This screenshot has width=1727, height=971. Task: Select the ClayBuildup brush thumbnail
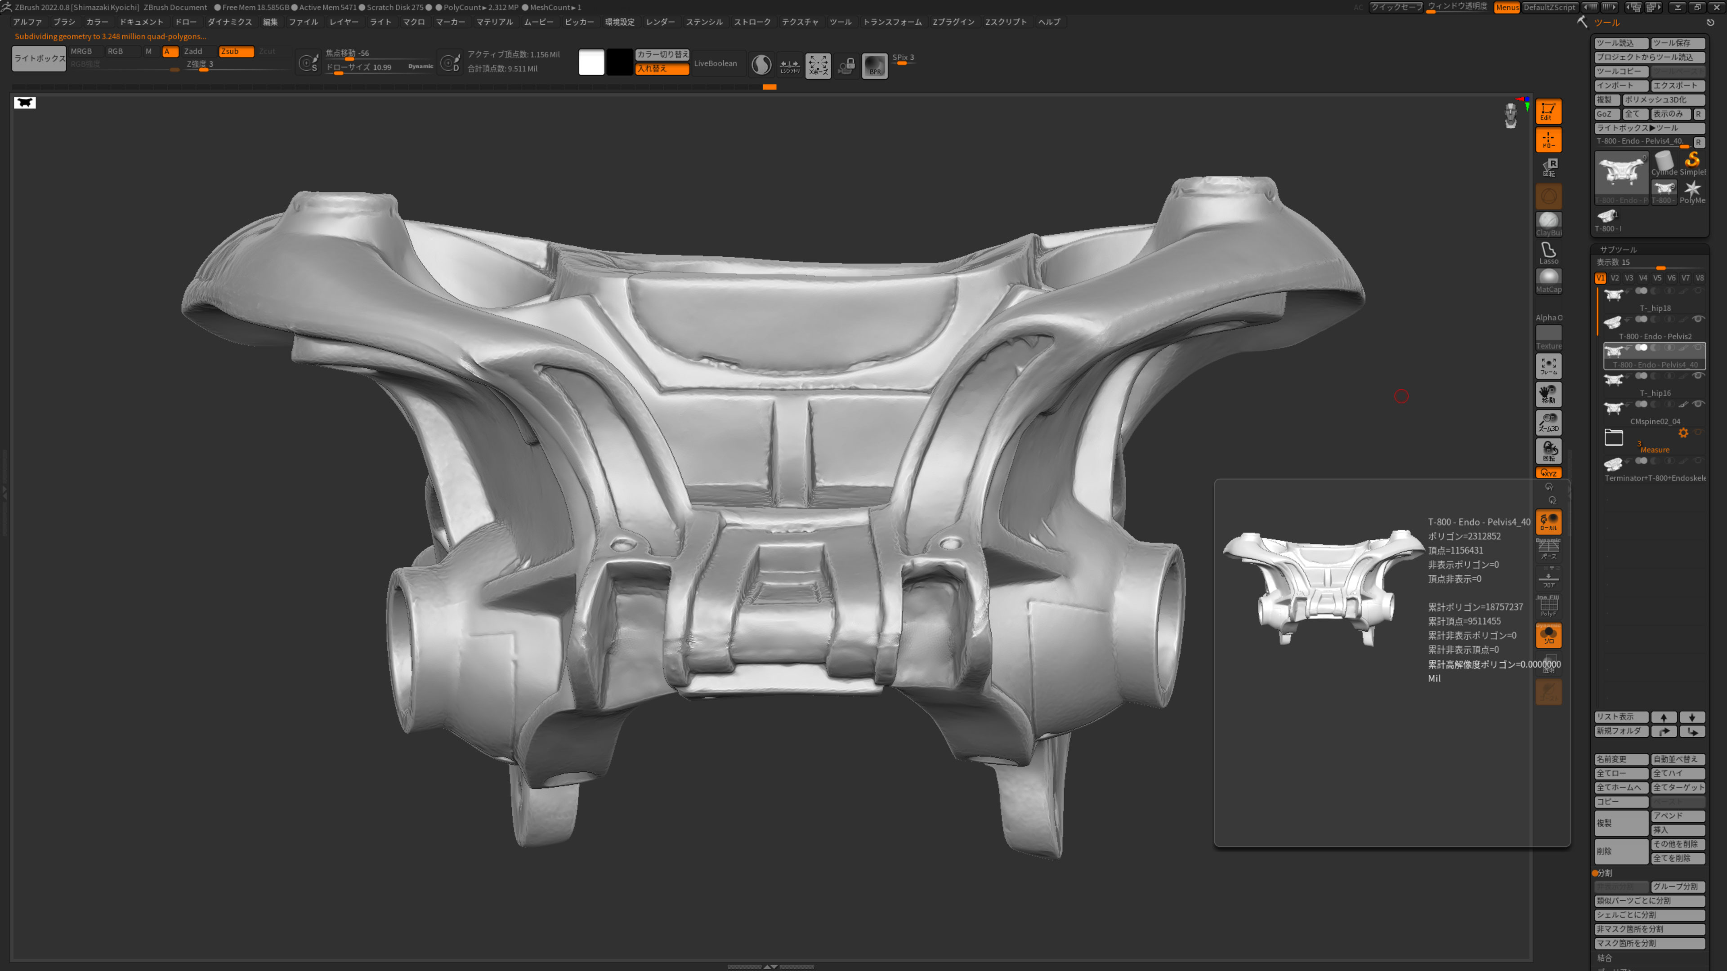point(1548,224)
